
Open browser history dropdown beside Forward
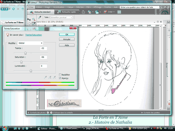pos(9,9)
